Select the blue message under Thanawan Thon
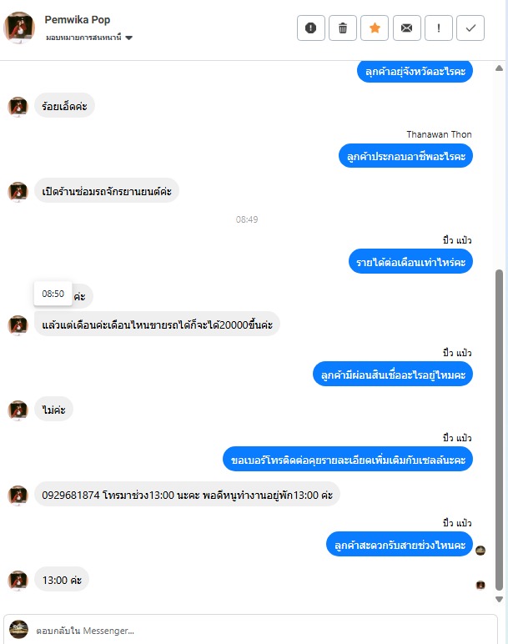508x644 pixels. 405,156
